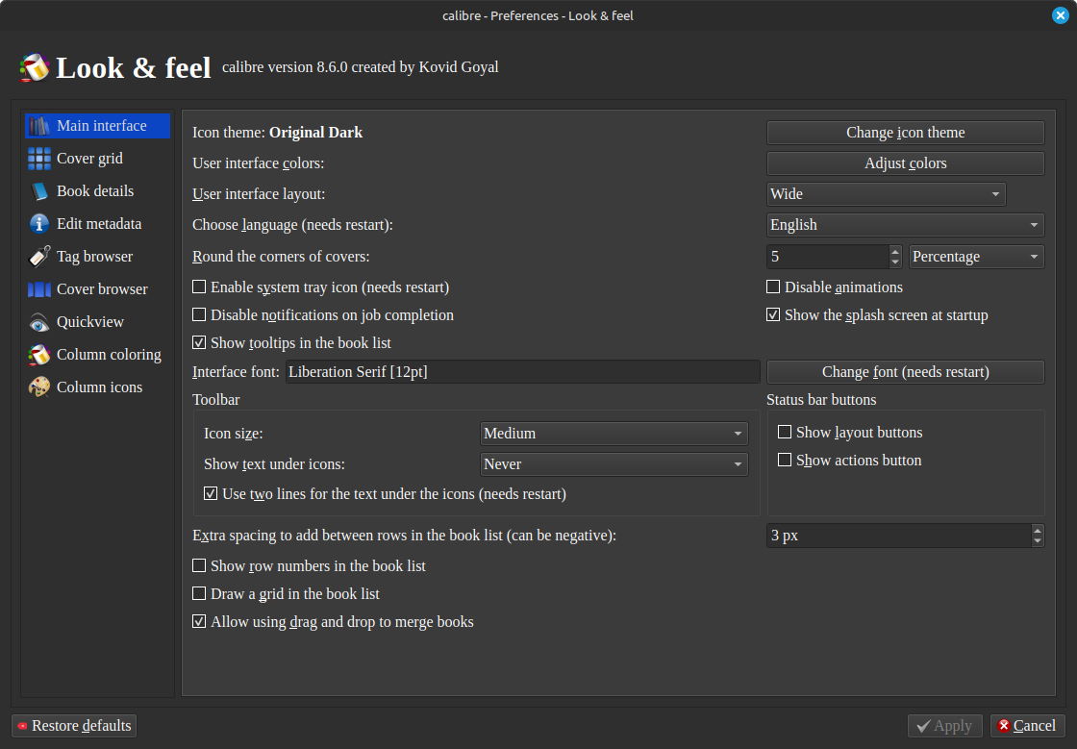Click the Quickview eye icon
Viewport: 1077px width, 749px height.
(x=39, y=322)
